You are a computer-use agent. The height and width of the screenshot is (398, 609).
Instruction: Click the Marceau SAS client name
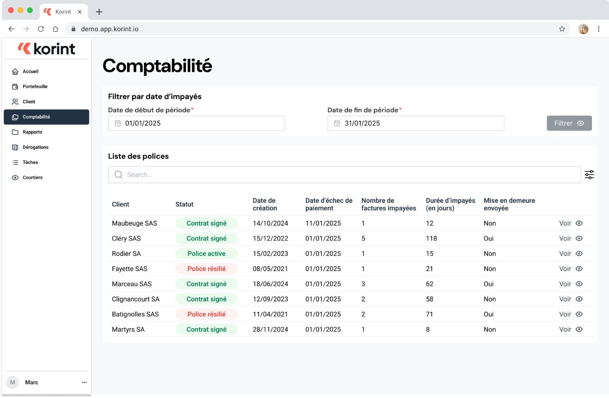(x=132, y=284)
